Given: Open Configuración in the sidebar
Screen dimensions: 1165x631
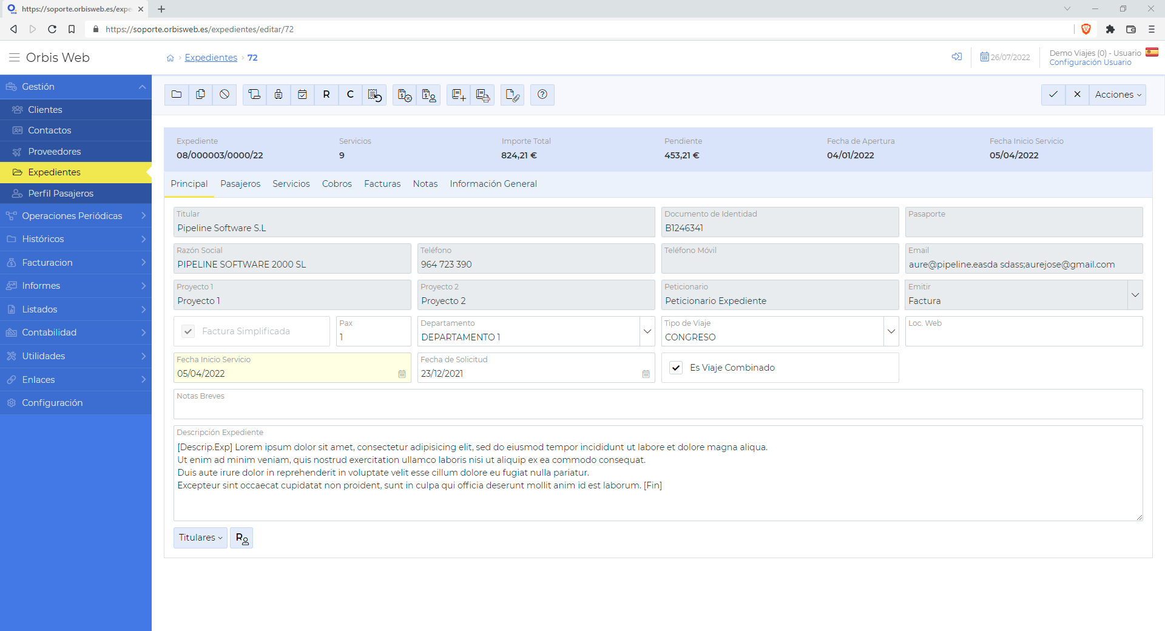Looking at the screenshot, I should 76,403.
